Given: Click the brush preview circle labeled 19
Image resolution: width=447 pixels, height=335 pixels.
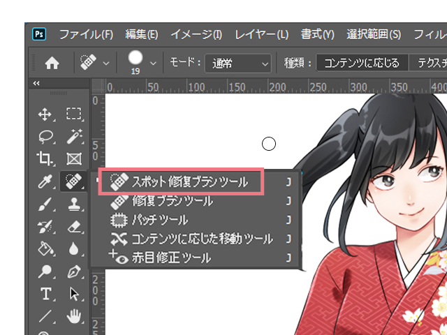Looking at the screenshot, I should (x=135, y=57).
